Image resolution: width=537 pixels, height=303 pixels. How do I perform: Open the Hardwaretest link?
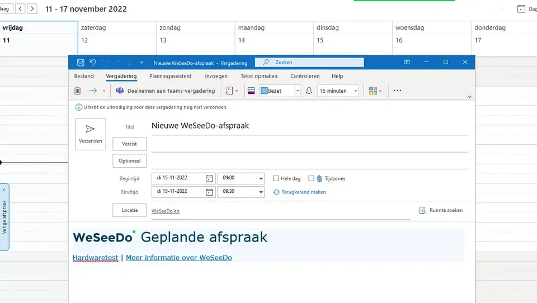[95, 258]
